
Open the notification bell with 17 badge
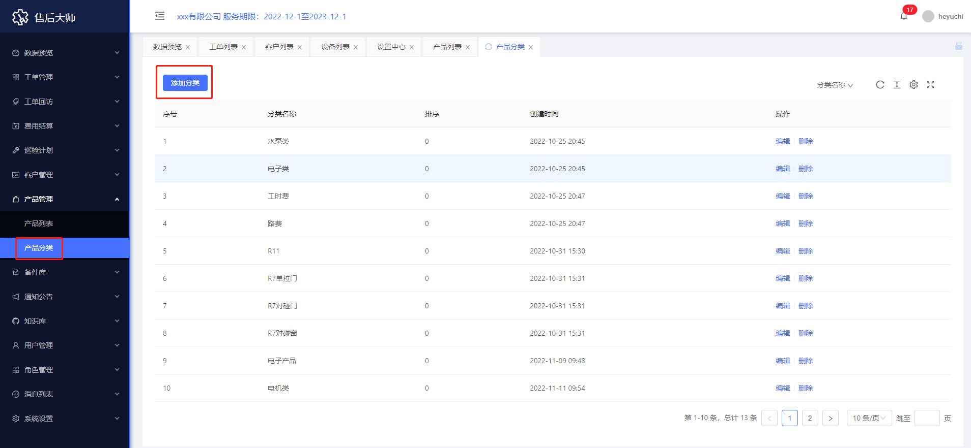[904, 16]
